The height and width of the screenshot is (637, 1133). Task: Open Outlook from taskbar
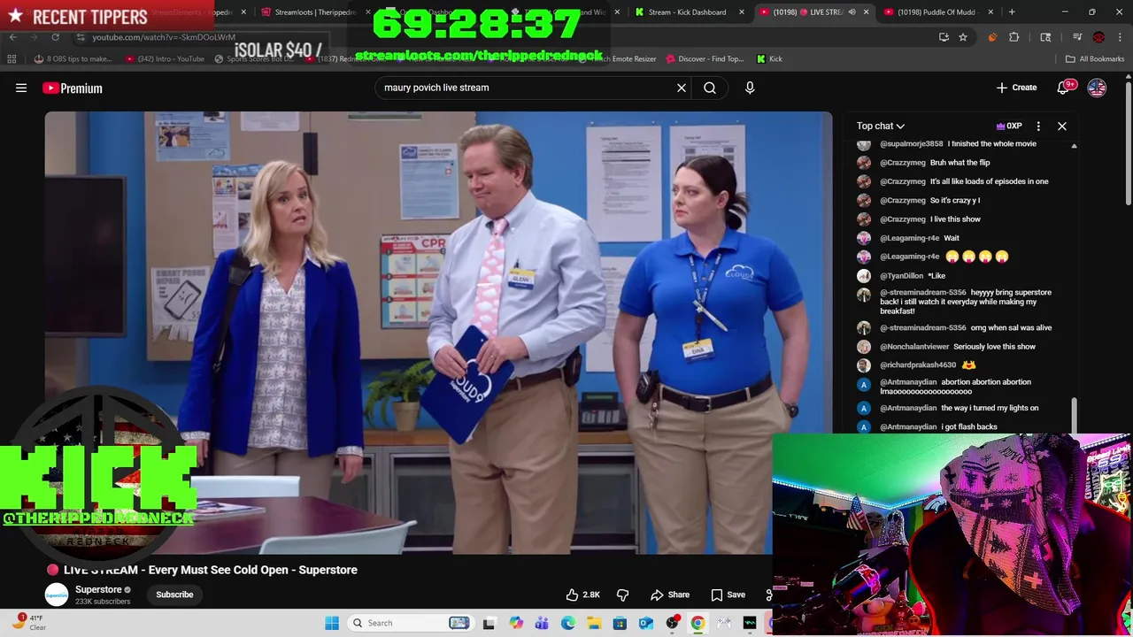tap(646, 623)
